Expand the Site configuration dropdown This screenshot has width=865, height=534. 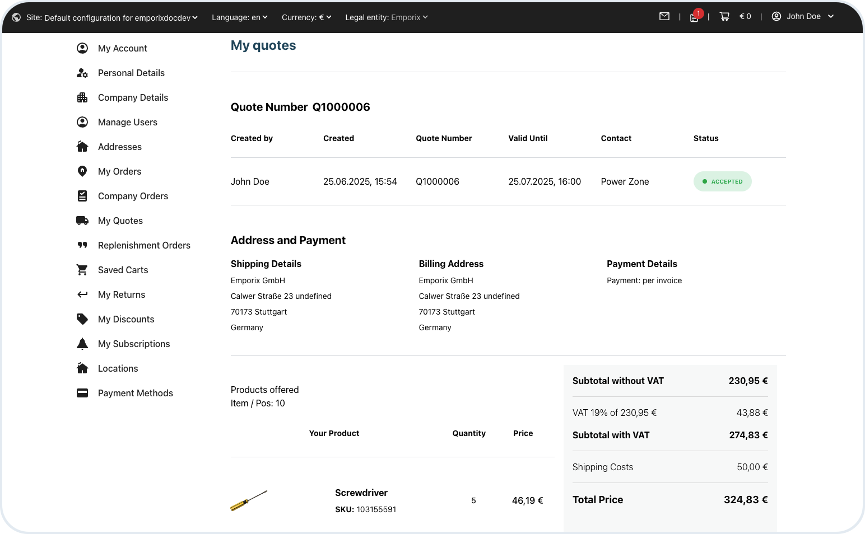click(x=112, y=17)
